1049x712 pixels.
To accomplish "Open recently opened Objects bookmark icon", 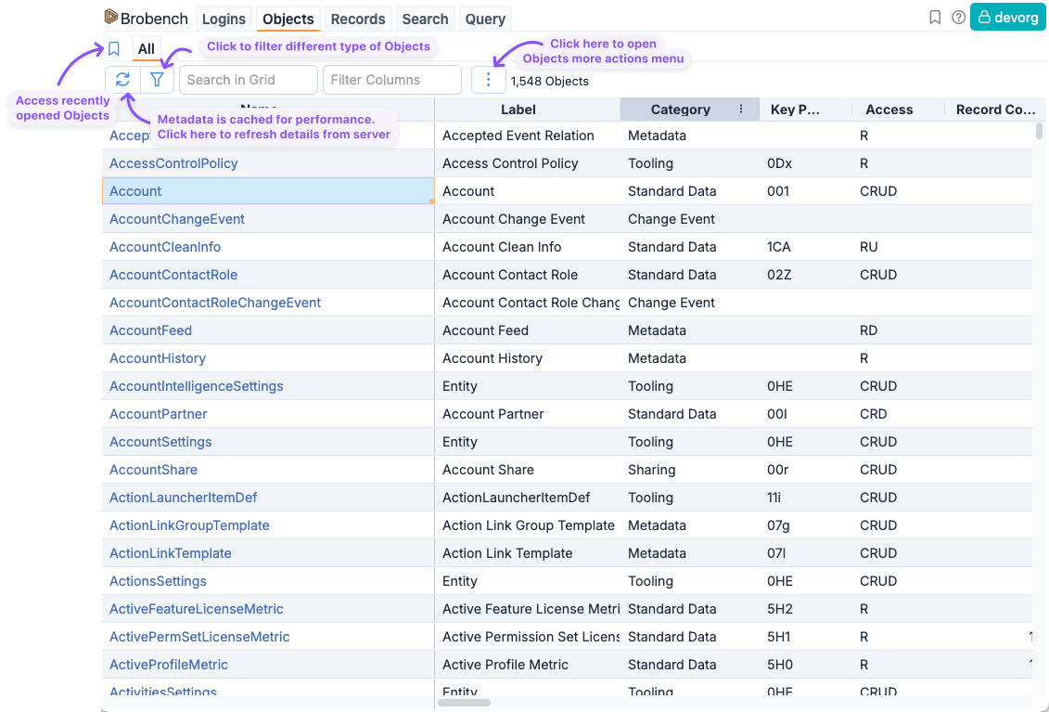I will (114, 49).
